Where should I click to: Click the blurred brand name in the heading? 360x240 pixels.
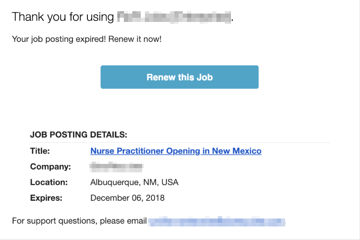tap(174, 17)
